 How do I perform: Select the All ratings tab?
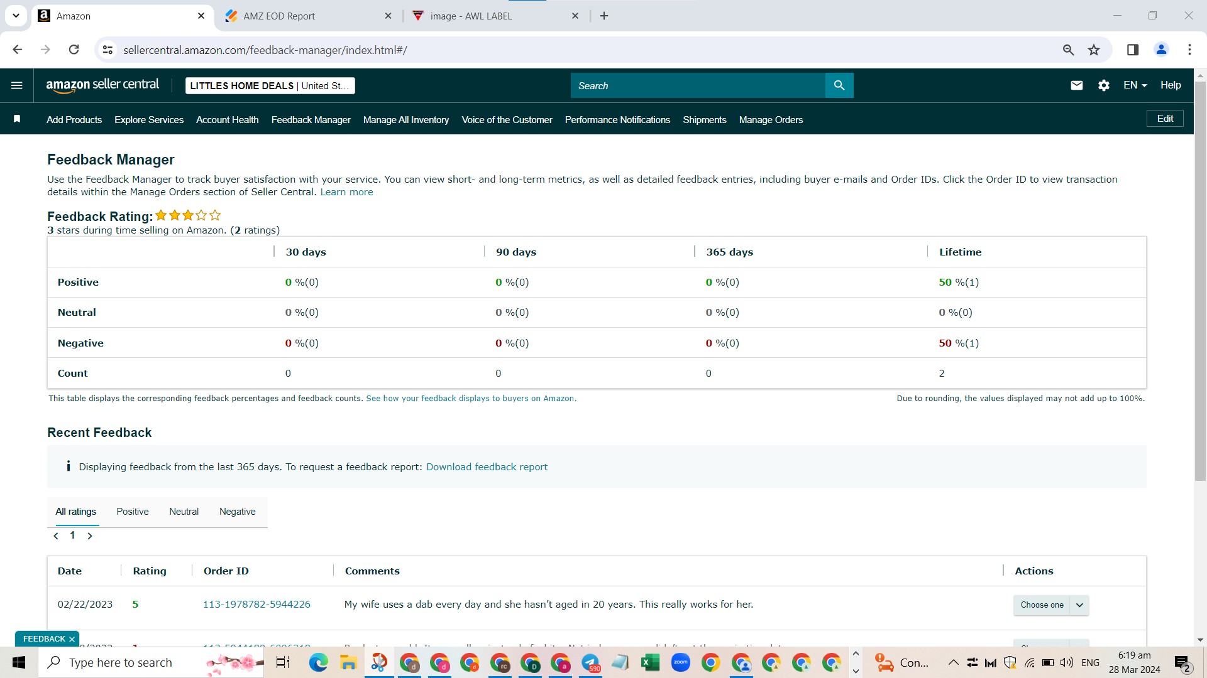click(76, 512)
